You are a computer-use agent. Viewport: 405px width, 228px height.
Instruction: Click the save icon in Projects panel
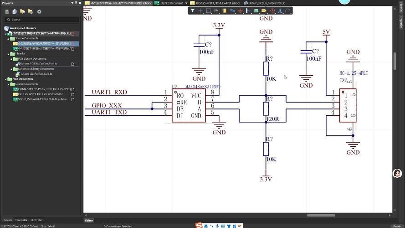7,11
